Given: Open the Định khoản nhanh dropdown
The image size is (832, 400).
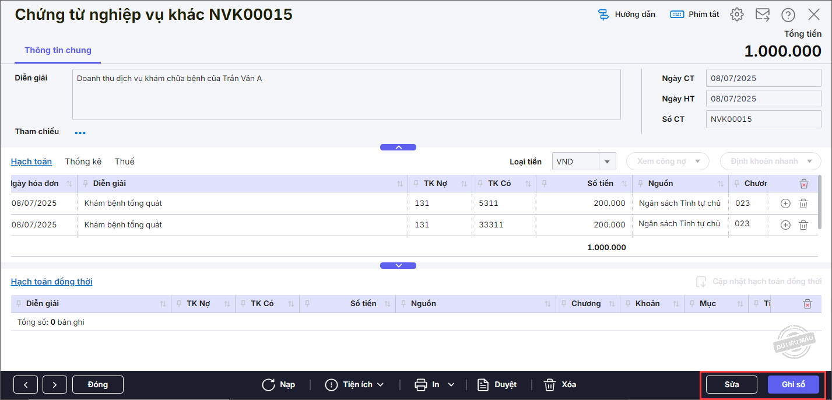Looking at the screenshot, I should coord(771,162).
